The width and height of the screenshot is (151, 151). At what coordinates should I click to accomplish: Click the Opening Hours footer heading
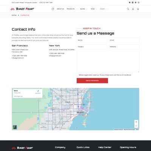[x=128, y=147]
